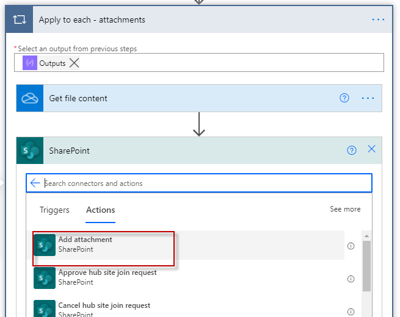400x317 pixels.
Task: Show info for Approve hub site join request
Action: tap(351, 279)
